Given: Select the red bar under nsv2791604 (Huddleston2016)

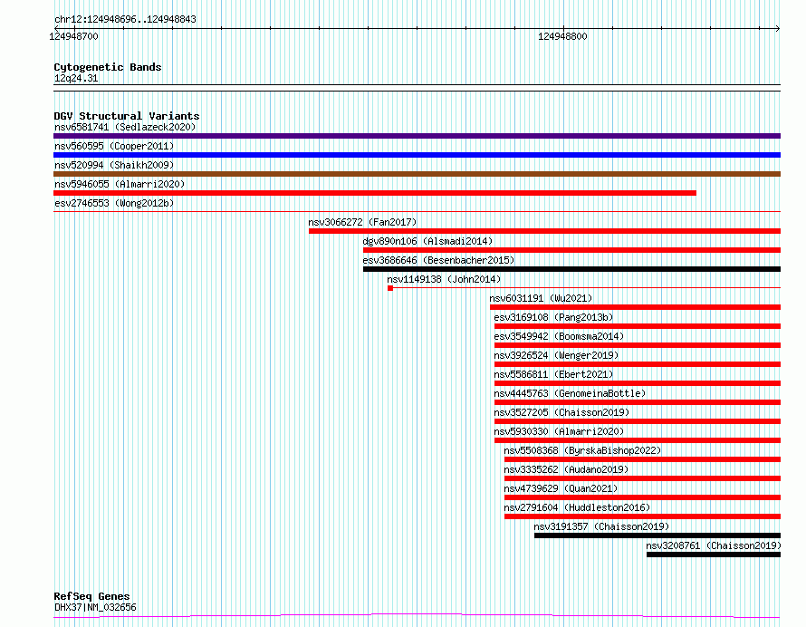Looking at the screenshot, I should 643,516.
